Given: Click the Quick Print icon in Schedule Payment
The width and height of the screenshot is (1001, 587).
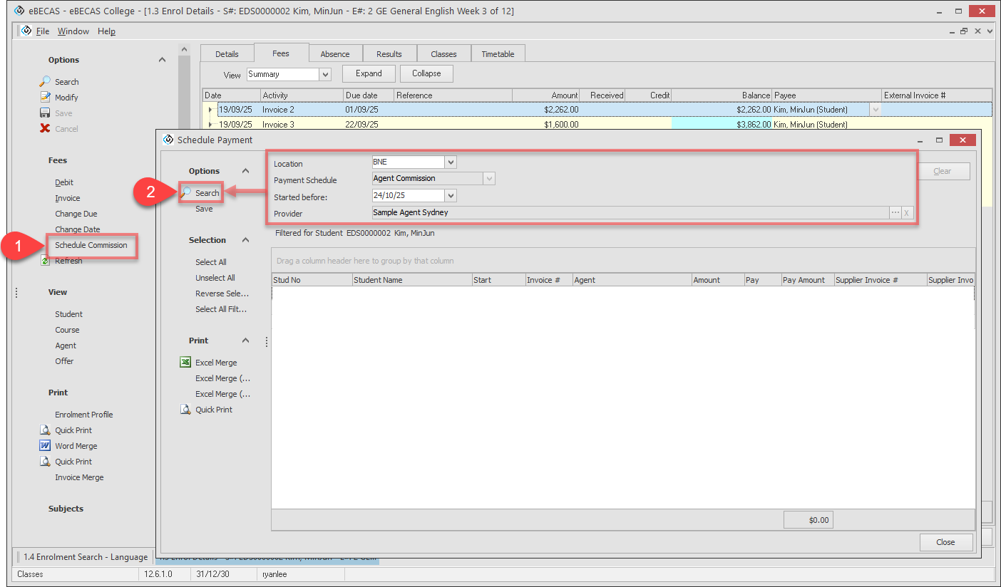Looking at the screenshot, I should (185, 410).
